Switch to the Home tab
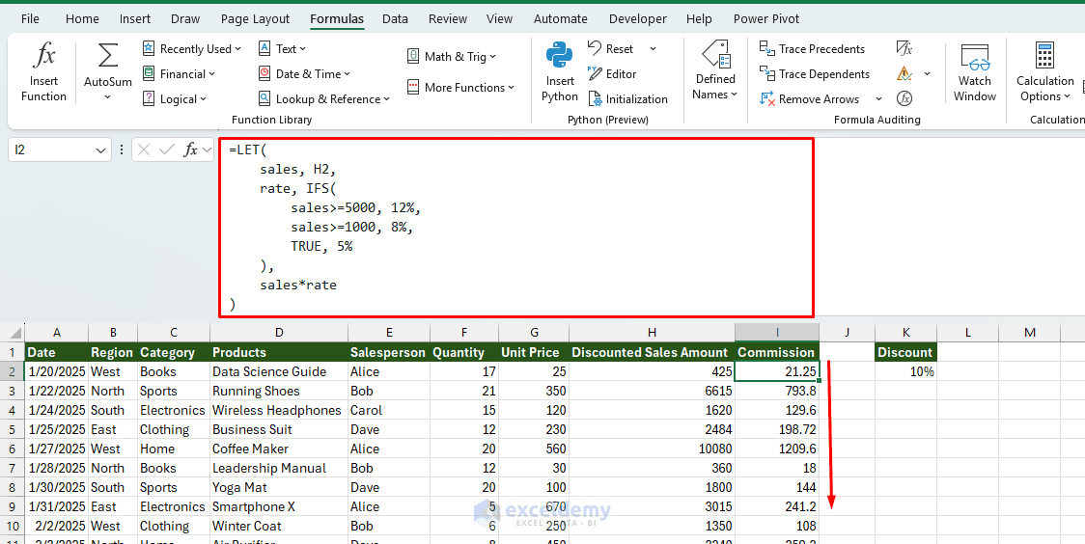The width and height of the screenshot is (1085, 544). 82,18
